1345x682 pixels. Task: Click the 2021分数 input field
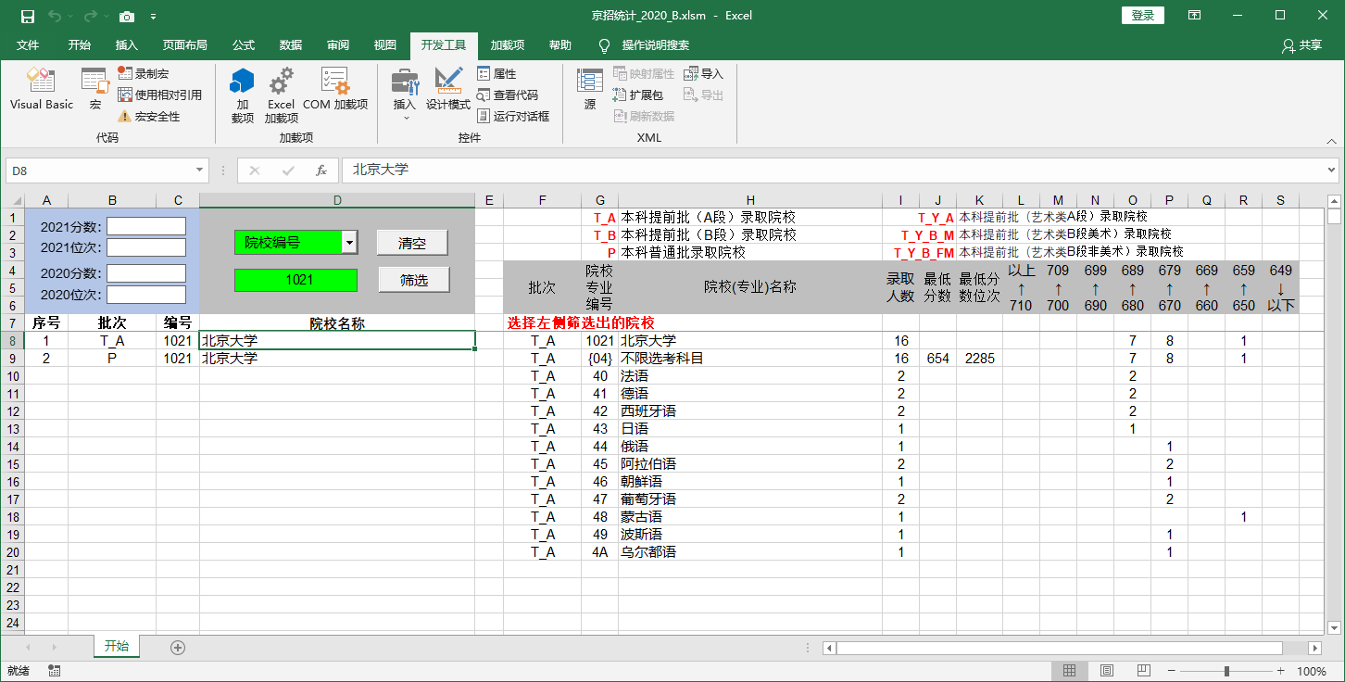pos(146,226)
